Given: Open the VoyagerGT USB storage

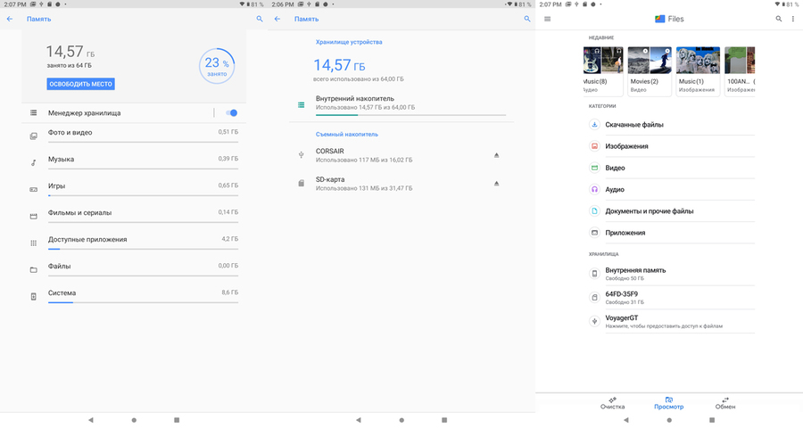Looking at the screenshot, I should (x=671, y=322).
